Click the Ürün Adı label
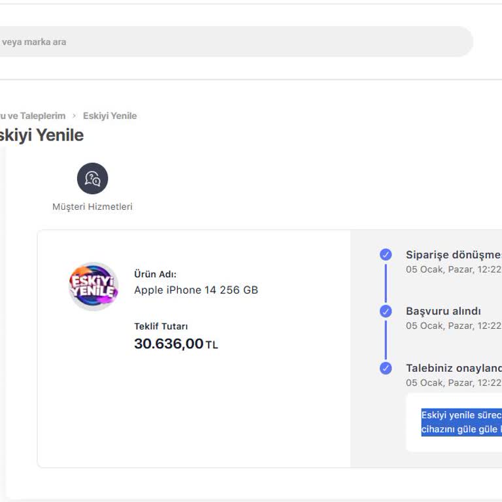This screenshot has width=502, height=502. [155, 275]
